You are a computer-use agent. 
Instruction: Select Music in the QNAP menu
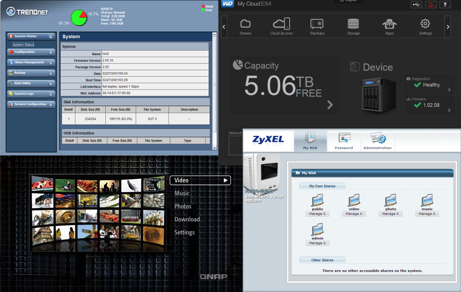[x=182, y=193]
